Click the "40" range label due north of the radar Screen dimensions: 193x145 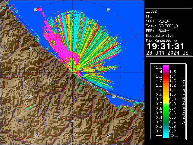[72, 24]
